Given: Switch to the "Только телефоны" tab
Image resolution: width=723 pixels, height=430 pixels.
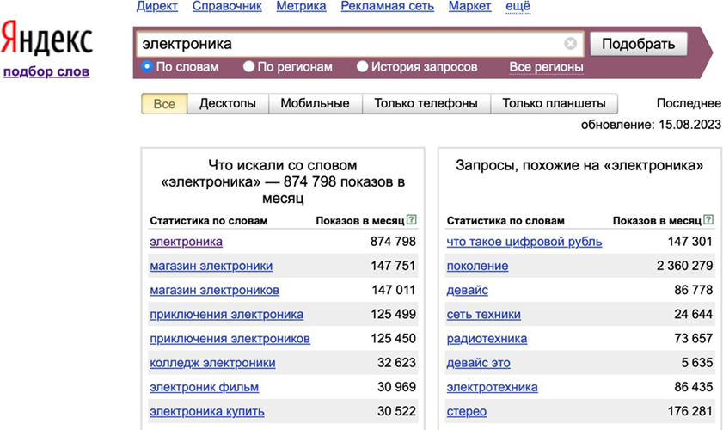Looking at the screenshot, I should click(426, 103).
